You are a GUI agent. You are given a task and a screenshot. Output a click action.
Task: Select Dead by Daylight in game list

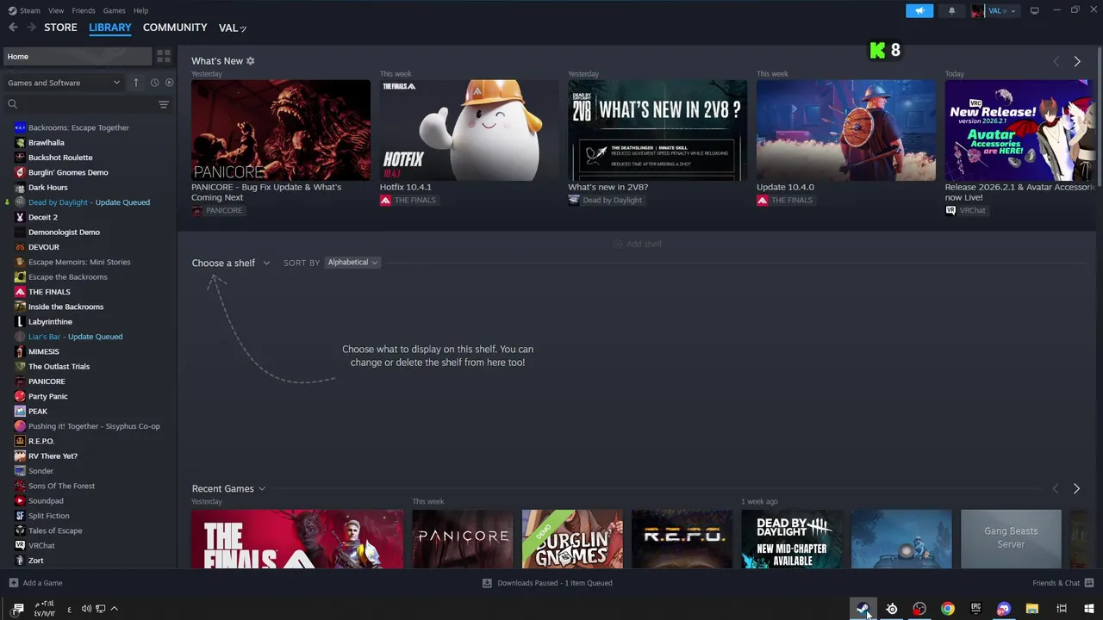(x=88, y=202)
